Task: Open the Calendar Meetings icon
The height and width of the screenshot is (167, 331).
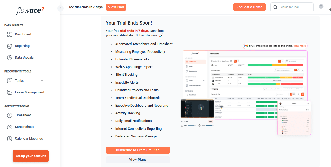Action: click(x=10, y=139)
